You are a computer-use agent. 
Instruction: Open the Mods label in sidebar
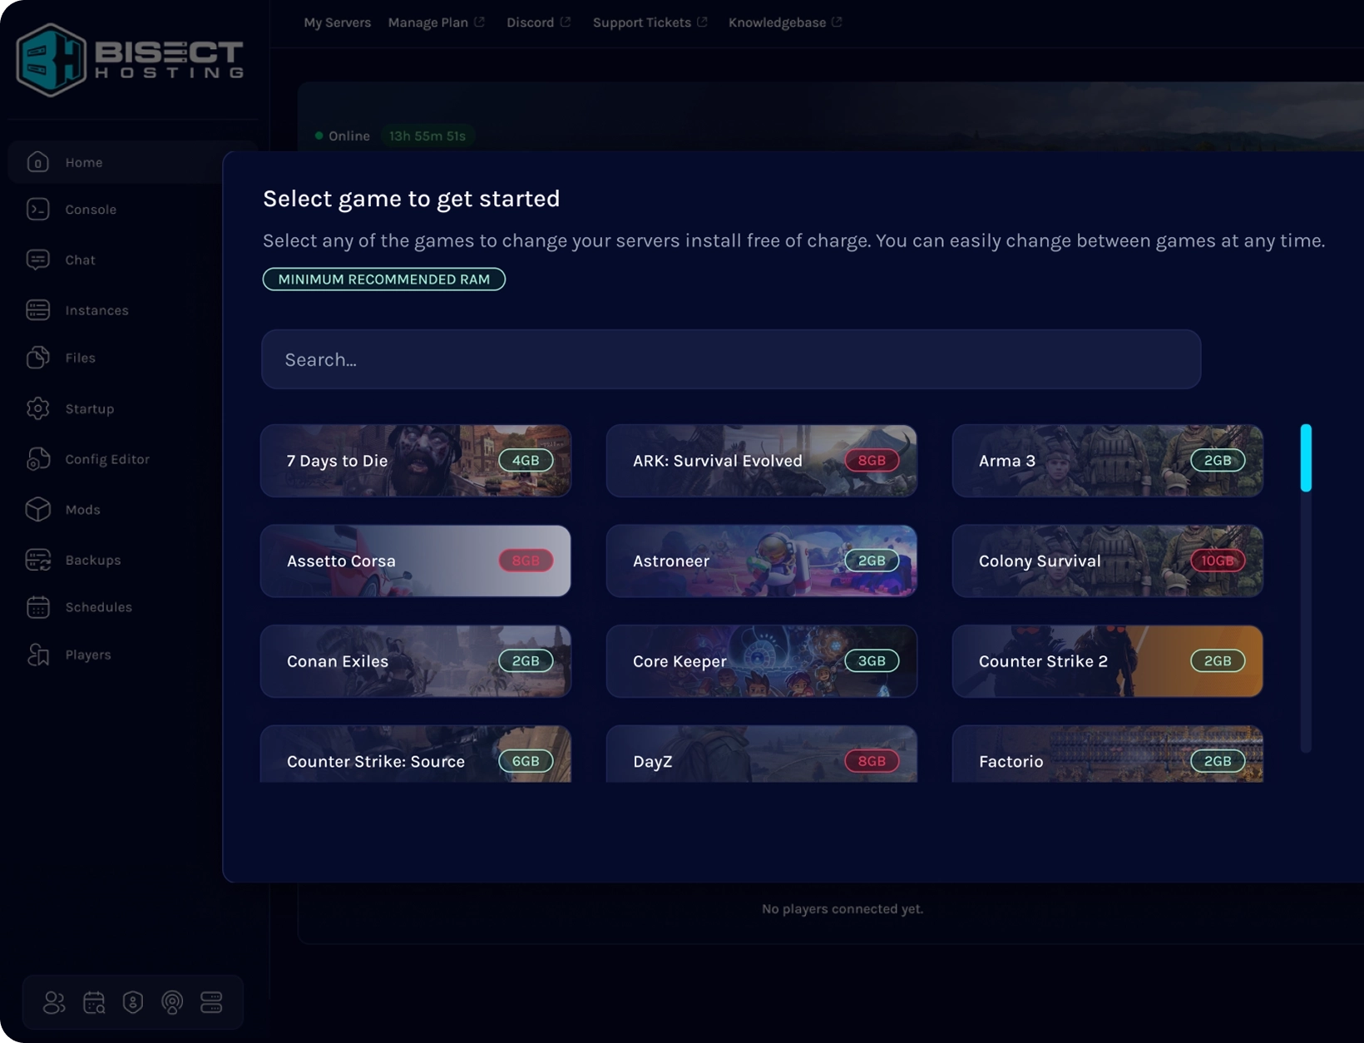(x=82, y=510)
